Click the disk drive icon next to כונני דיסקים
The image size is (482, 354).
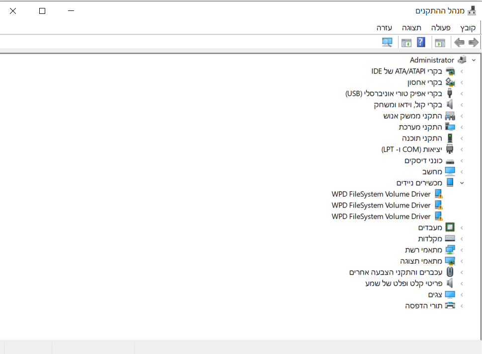pyautogui.click(x=450, y=160)
